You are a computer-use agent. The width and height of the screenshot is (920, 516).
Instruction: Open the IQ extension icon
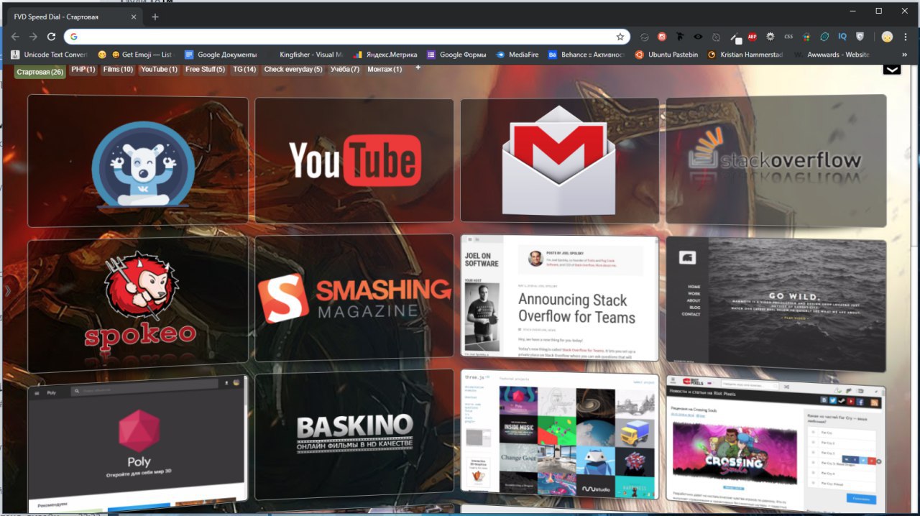pyautogui.click(x=842, y=37)
